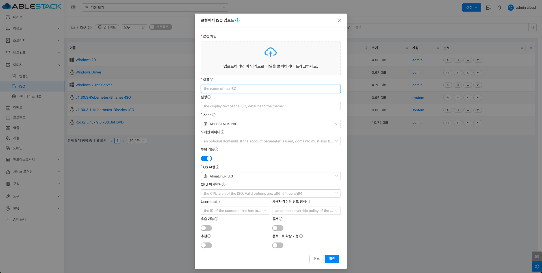This screenshot has height=273, width=542.
Task: Open the Rocky Linux 9.5 x86_64 DVD link
Action: [x=99, y=122]
